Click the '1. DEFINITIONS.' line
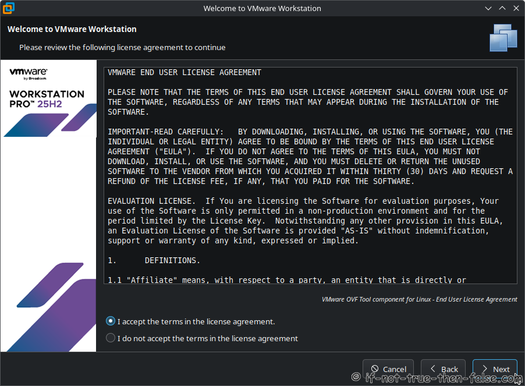The width and height of the screenshot is (525, 386). click(154, 260)
